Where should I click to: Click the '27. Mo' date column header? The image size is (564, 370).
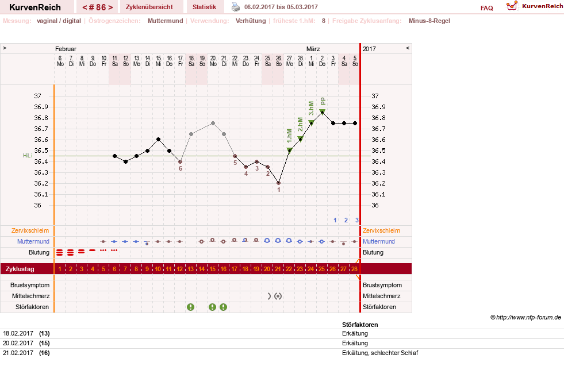click(x=290, y=61)
